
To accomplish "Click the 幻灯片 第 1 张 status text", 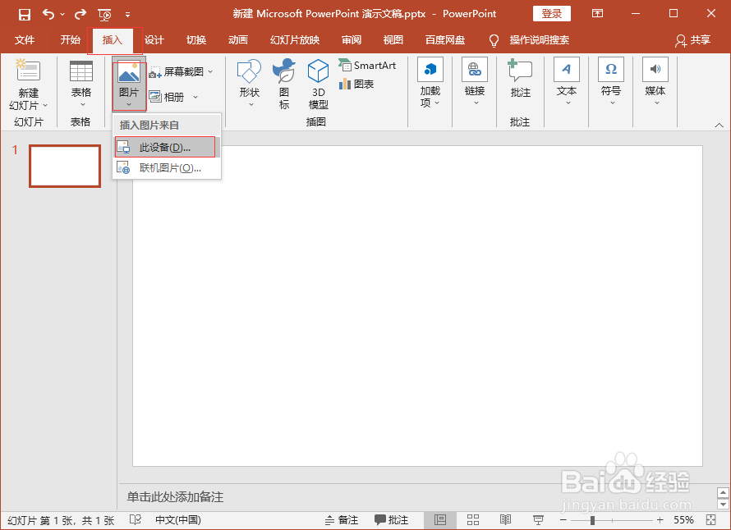I will tap(61, 520).
